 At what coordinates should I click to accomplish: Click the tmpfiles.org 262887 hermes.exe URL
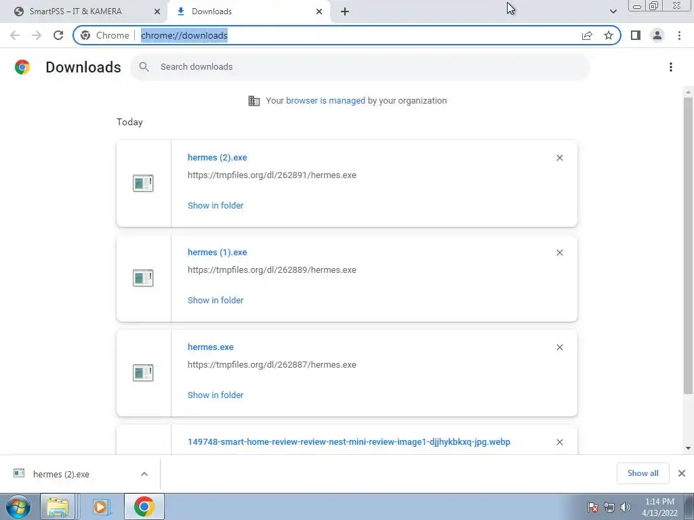[x=272, y=365]
